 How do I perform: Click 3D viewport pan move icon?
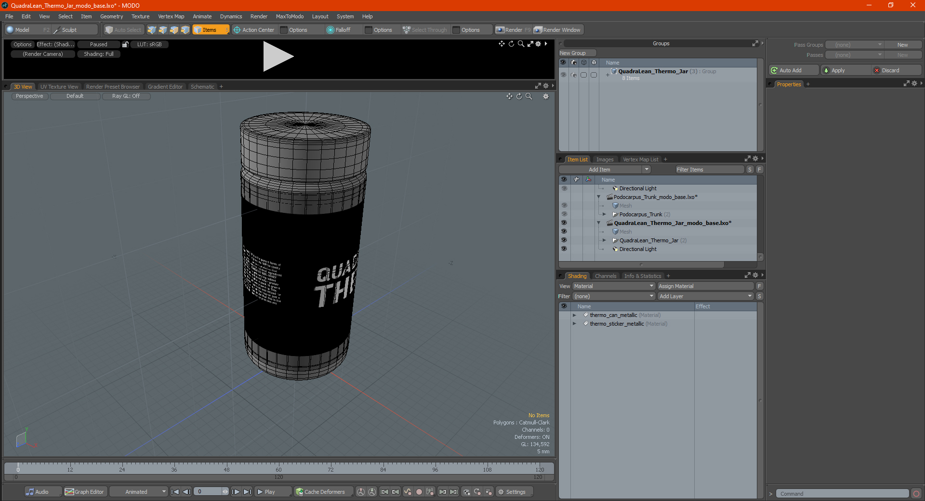[509, 96]
